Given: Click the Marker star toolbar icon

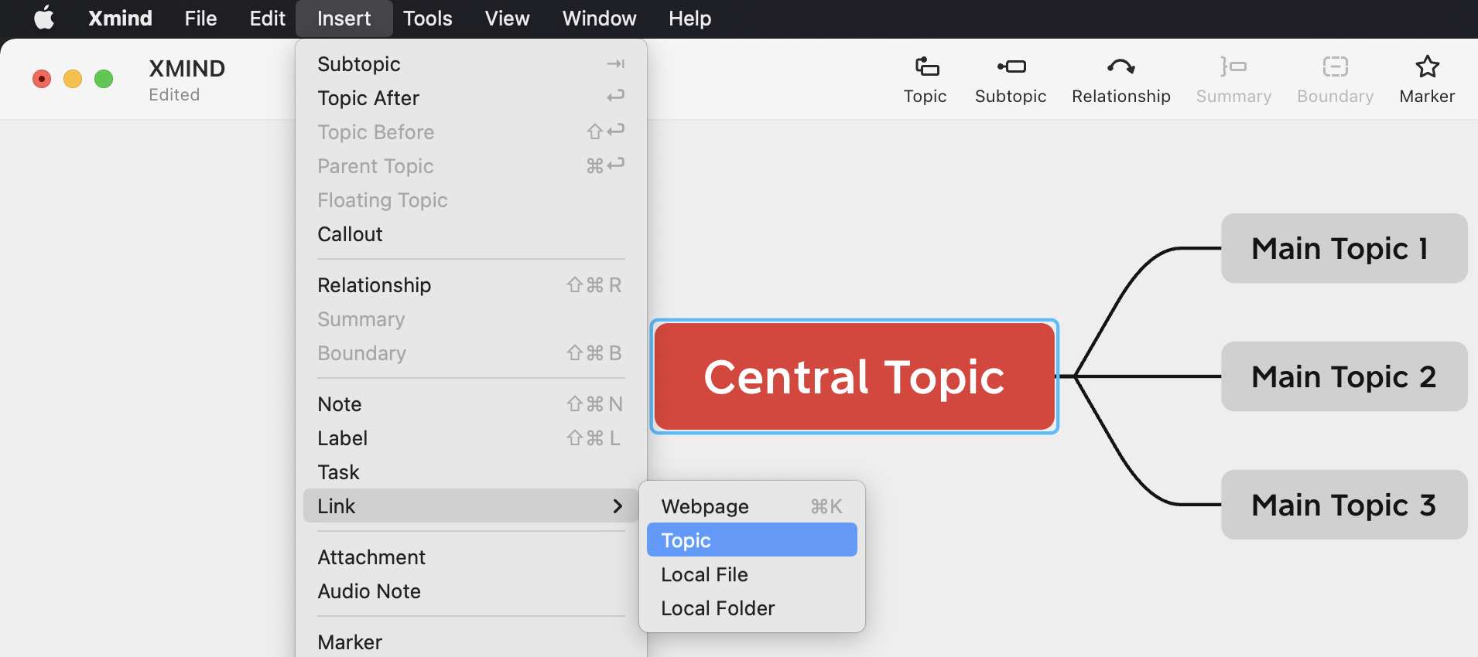Looking at the screenshot, I should click(1427, 67).
